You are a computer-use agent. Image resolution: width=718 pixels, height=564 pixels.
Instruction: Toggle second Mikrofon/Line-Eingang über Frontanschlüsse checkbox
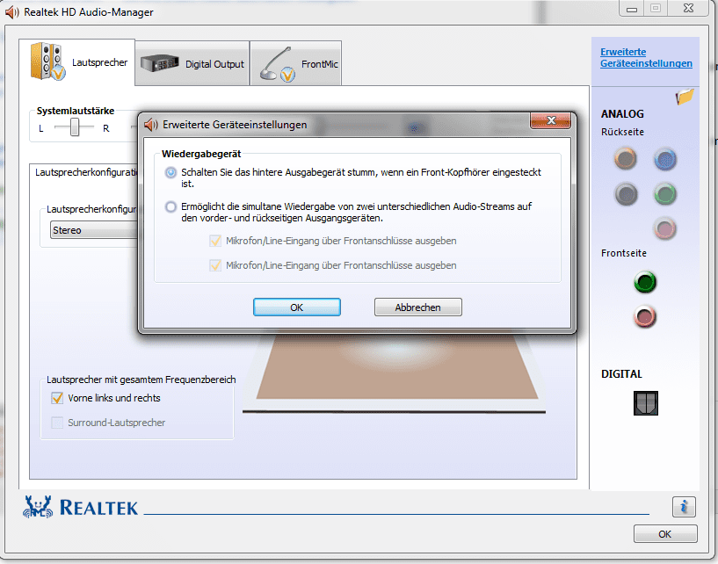tap(215, 265)
